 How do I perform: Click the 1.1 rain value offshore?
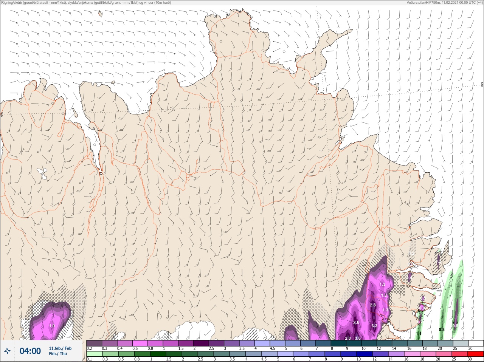[x=419, y=334]
